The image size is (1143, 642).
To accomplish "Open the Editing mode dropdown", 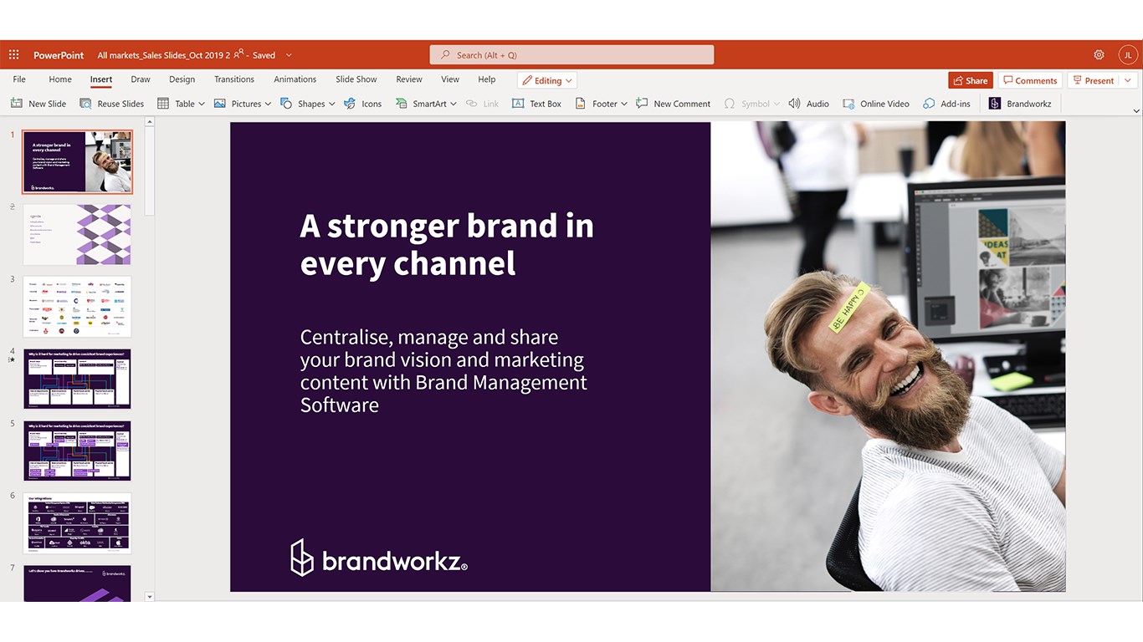I will click(547, 80).
